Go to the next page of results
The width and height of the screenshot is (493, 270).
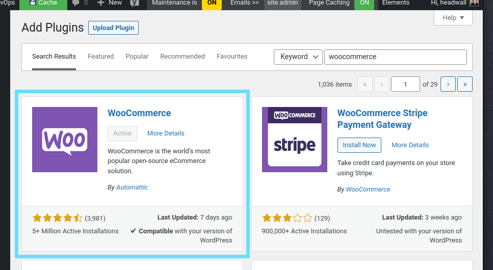pyautogui.click(x=448, y=84)
